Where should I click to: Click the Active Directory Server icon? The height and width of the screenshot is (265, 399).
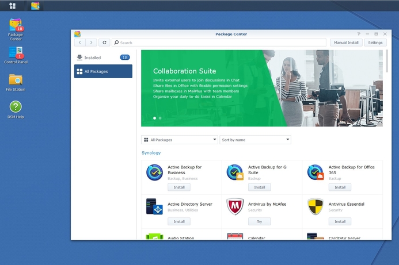click(x=154, y=206)
